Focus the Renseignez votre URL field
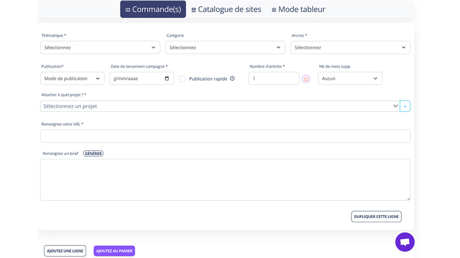Viewport: 460px width, 258px height. 225,136
